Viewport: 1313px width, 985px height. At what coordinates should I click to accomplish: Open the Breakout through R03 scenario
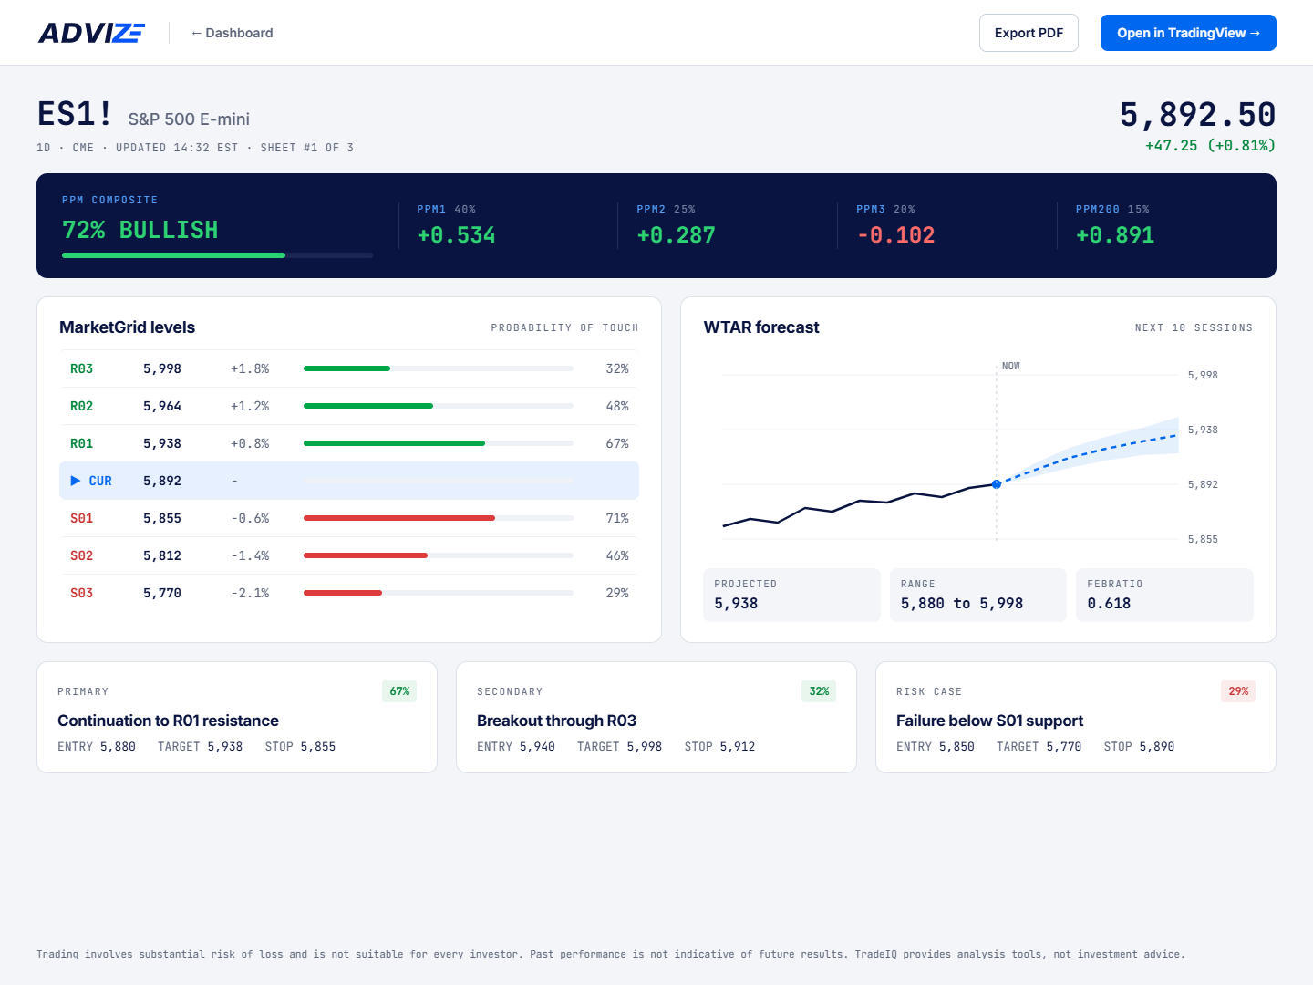656,717
